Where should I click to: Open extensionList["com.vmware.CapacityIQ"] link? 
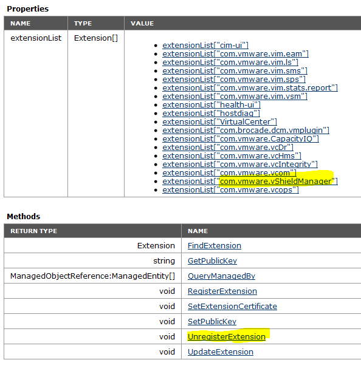(241, 139)
